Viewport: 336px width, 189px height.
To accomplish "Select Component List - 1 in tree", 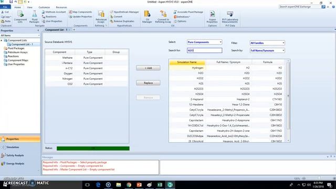I will 22,44.
